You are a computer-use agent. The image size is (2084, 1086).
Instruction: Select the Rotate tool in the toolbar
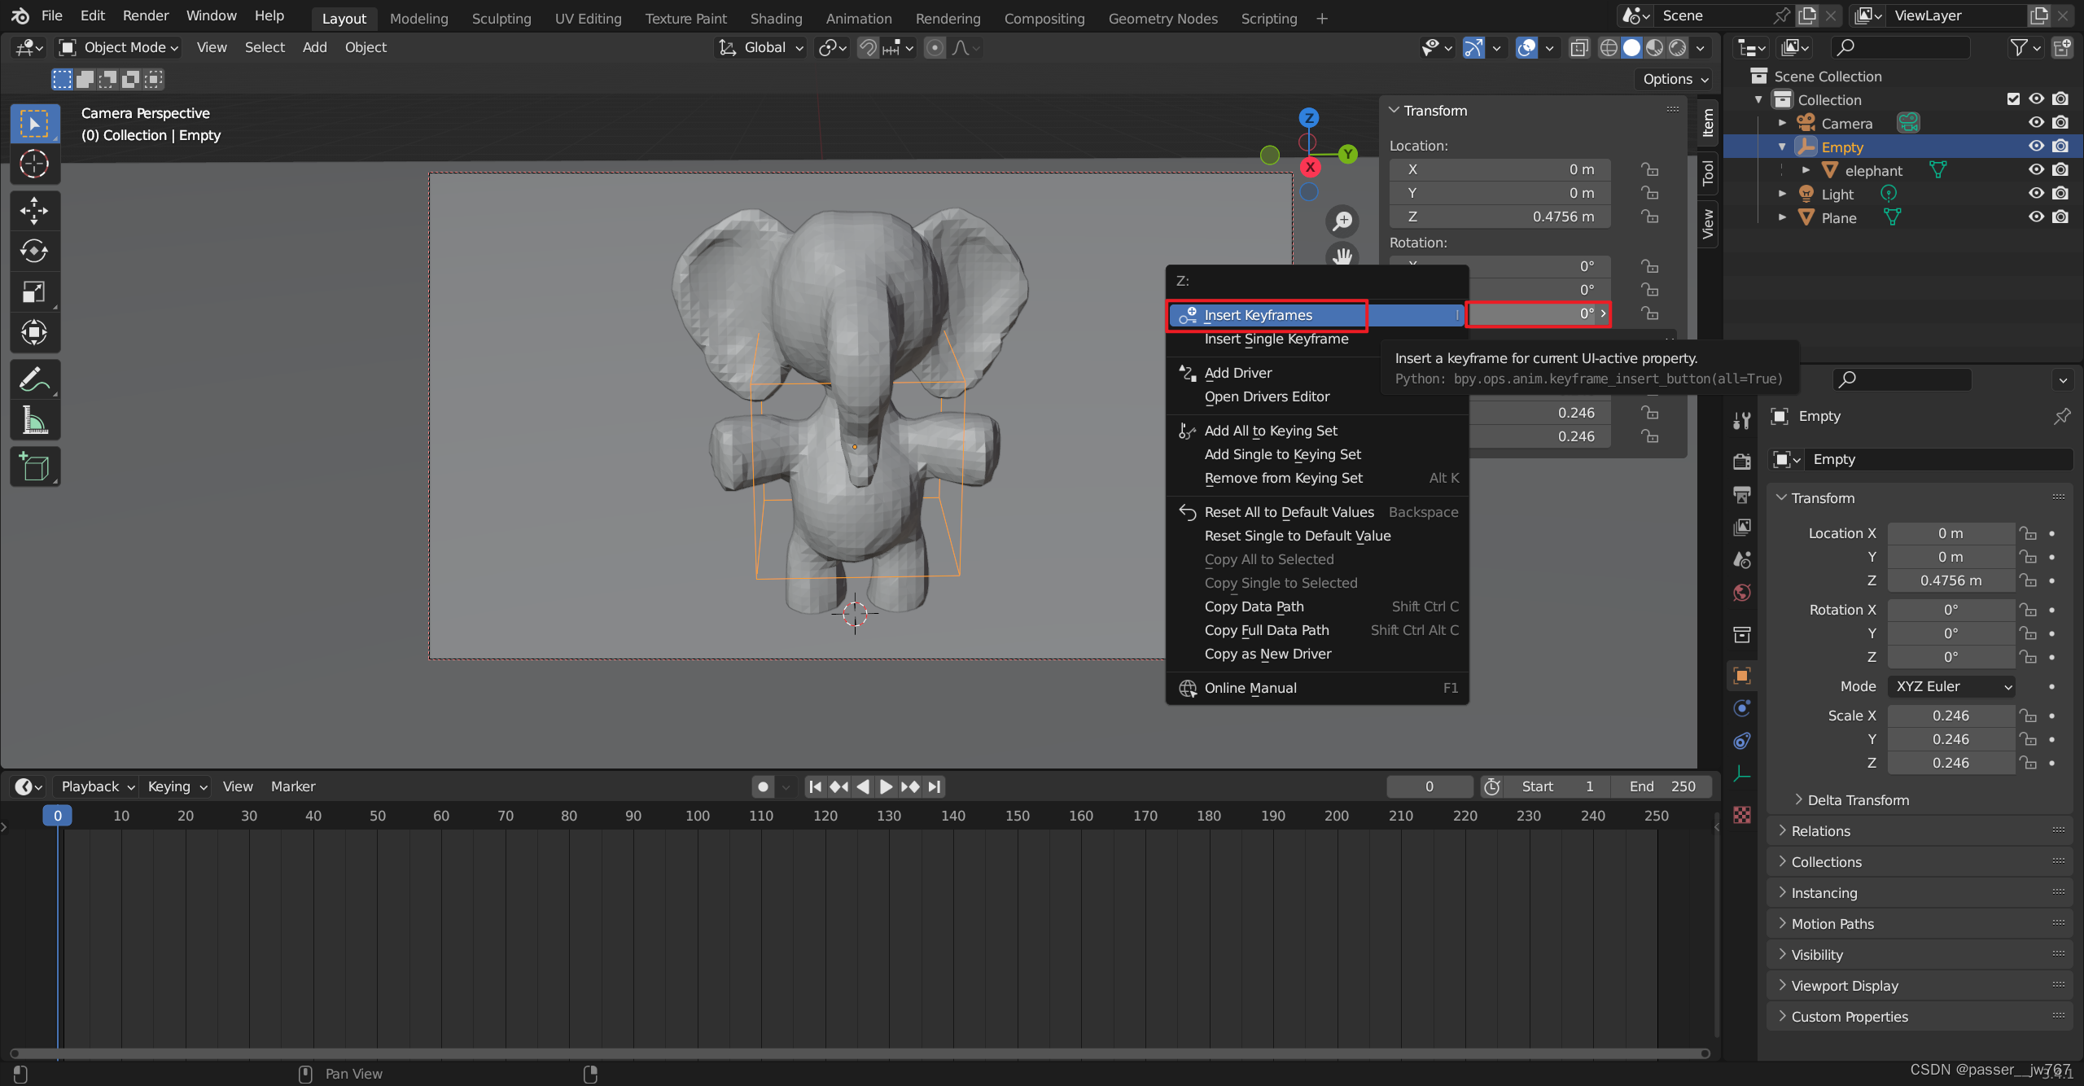34,251
